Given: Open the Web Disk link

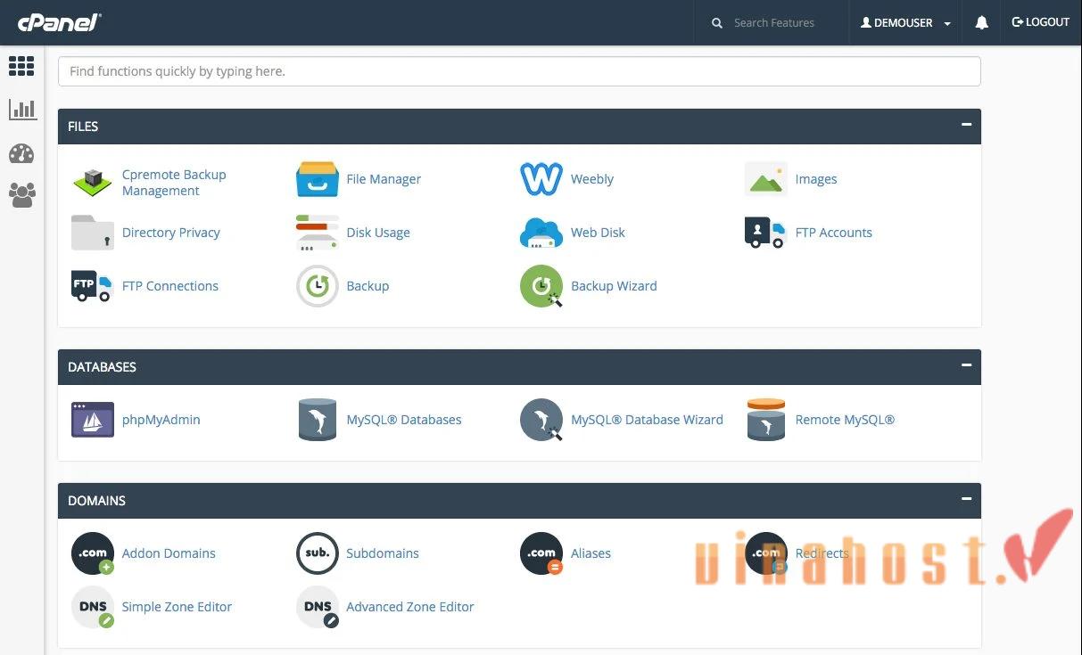Looking at the screenshot, I should coord(598,233).
